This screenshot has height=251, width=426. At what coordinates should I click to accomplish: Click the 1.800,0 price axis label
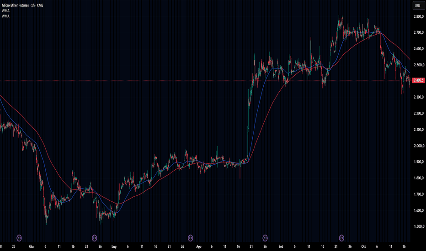pyautogui.click(x=419, y=178)
